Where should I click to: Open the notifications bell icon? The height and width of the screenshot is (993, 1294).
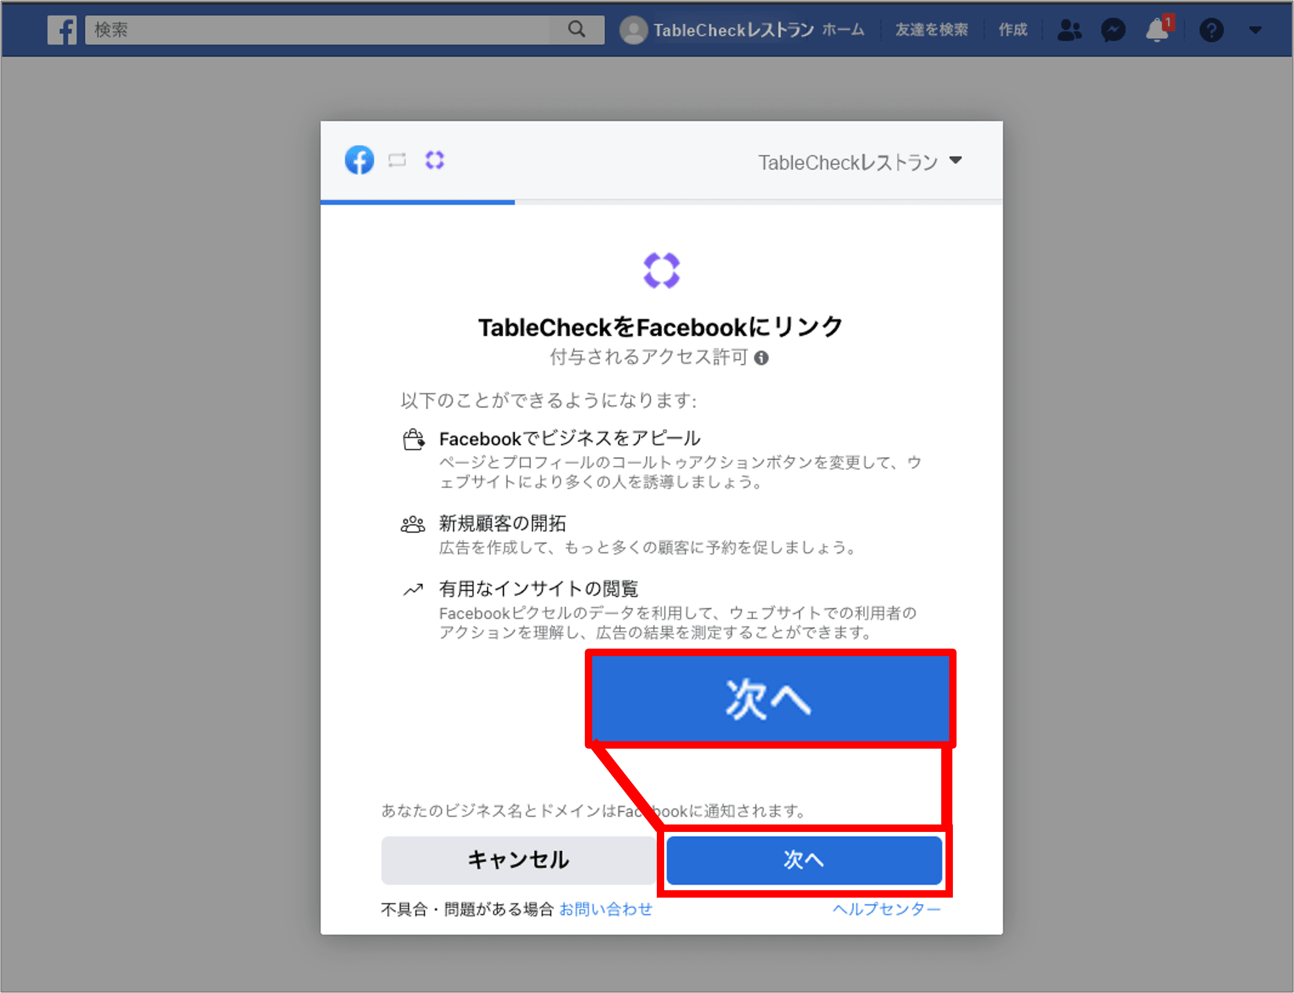tap(1156, 30)
